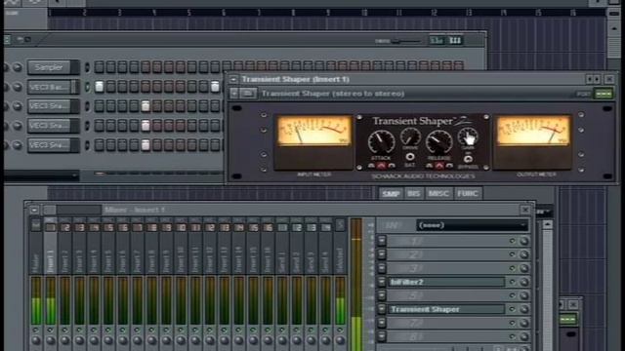The height and width of the screenshot is (351, 625).
Task: Switch to the SMP tab
Action: click(x=391, y=194)
